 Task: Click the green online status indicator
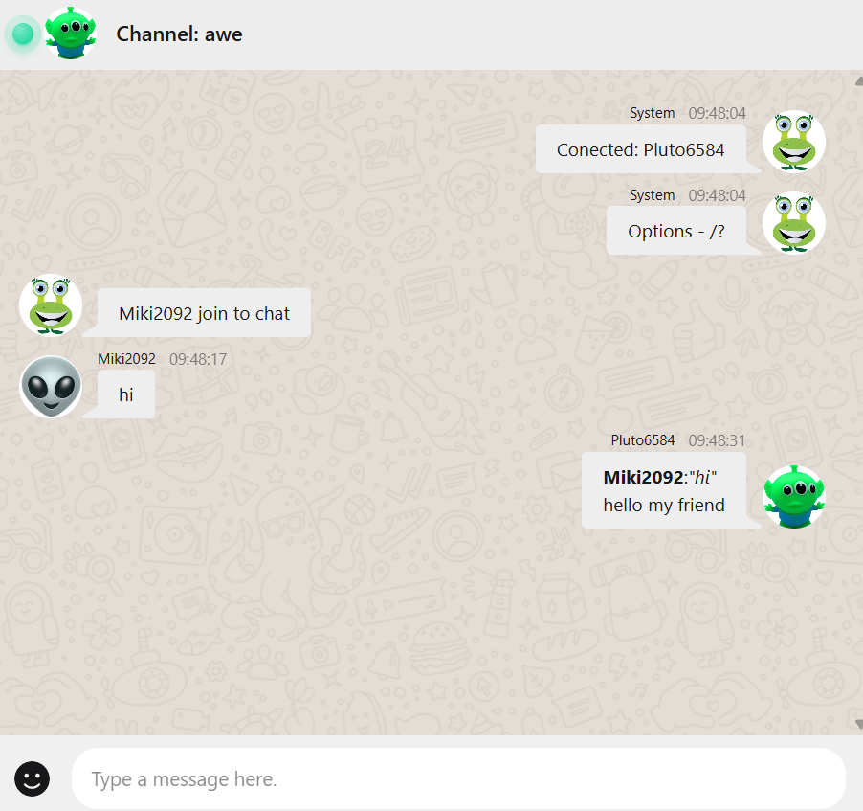[x=23, y=34]
